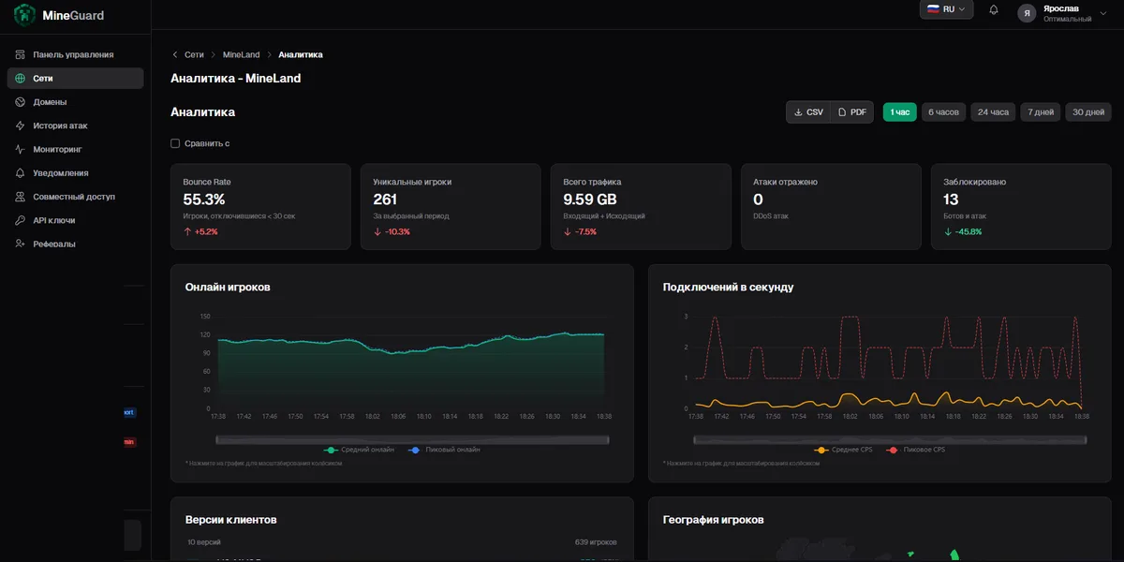This screenshot has width=1124, height=562.
Task: Select the Сети item in sidebar
Action: [x=75, y=79]
